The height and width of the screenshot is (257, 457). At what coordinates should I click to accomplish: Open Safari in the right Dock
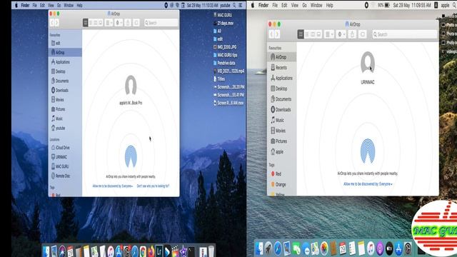(278, 248)
